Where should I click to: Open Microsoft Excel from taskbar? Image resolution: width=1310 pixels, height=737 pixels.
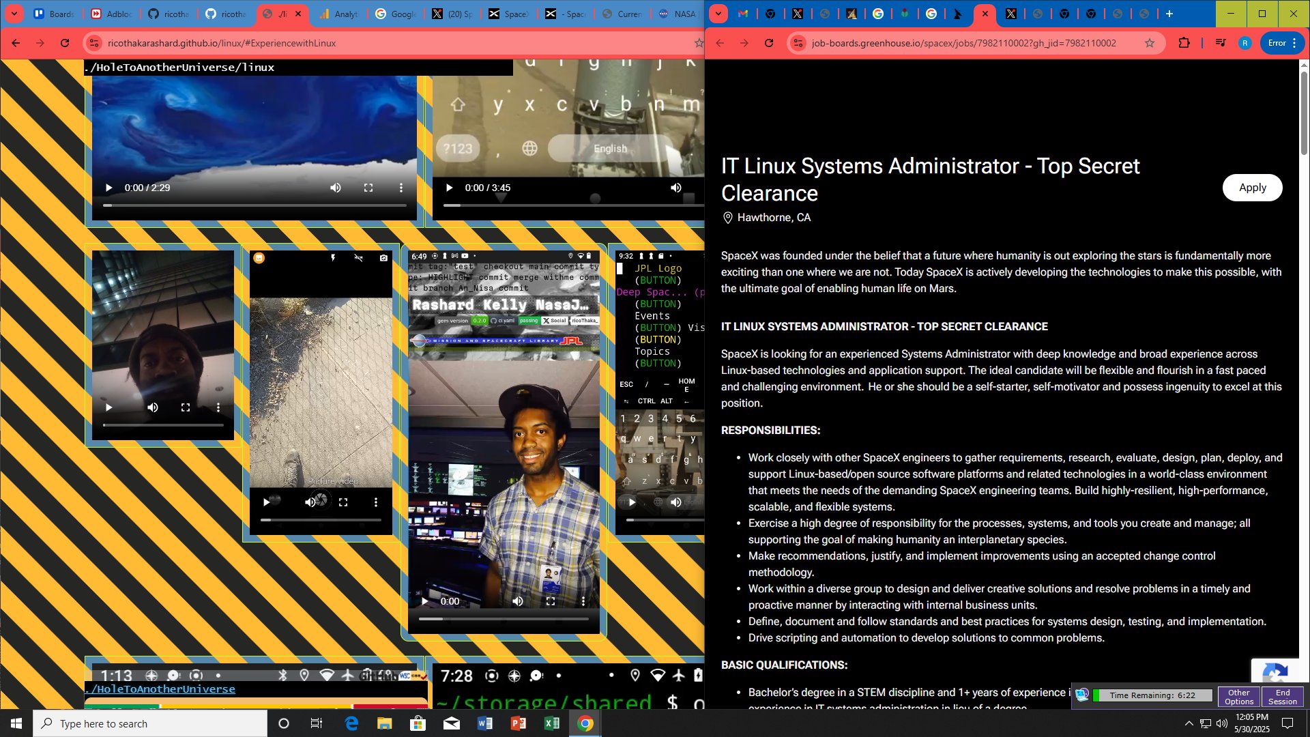click(x=551, y=723)
